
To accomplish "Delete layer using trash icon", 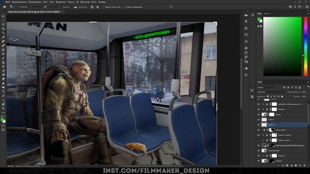I will coord(305,165).
